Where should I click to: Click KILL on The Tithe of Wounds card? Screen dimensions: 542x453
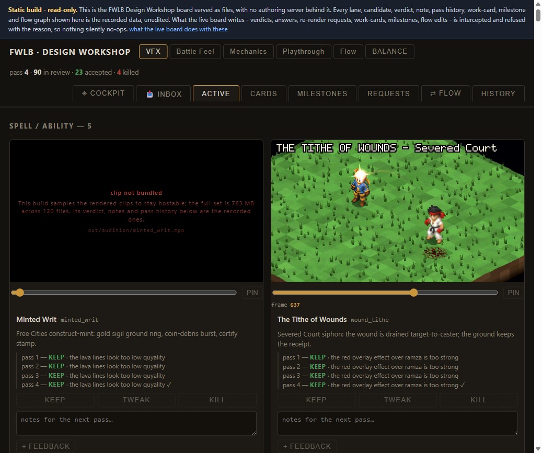pyautogui.click(x=478, y=400)
